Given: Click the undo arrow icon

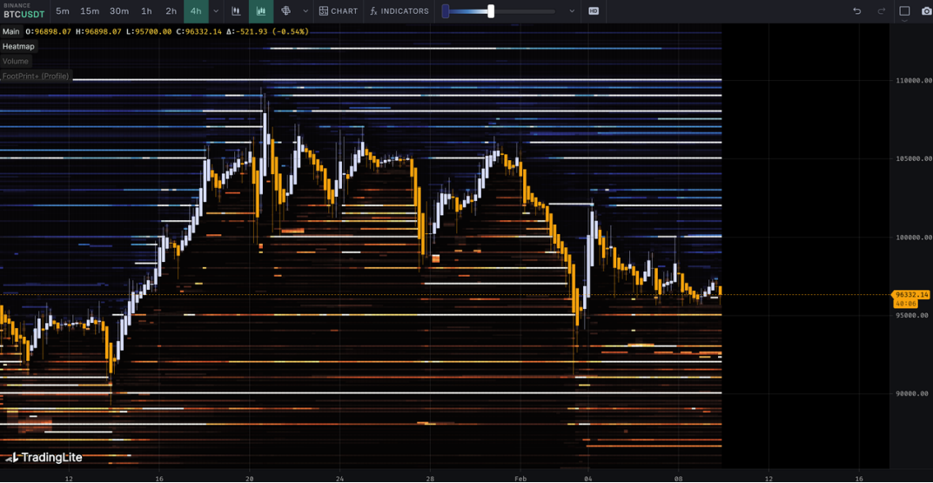Looking at the screenshot, I should [x=857, y=11].
